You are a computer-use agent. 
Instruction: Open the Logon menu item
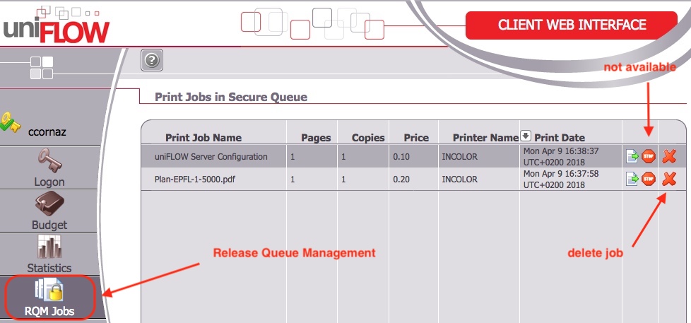49,168
